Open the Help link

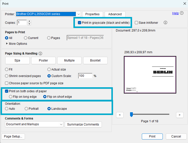(175, 13)
